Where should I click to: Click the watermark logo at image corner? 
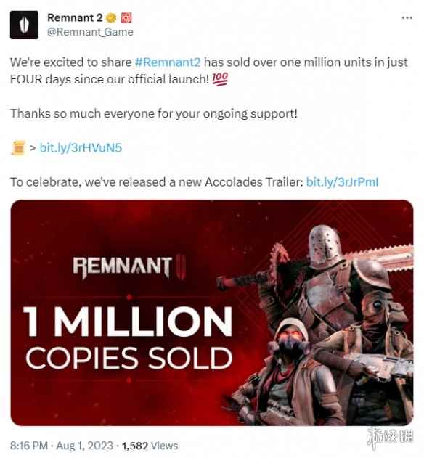(x=390, y=437)
